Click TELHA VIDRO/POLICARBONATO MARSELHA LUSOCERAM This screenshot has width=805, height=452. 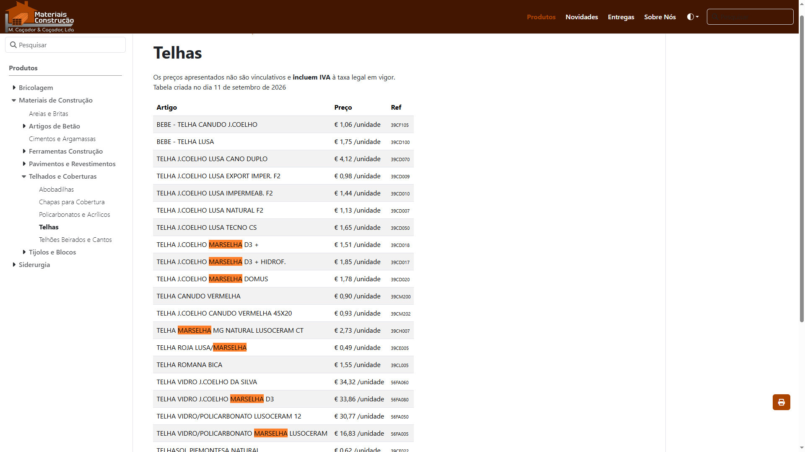point(242,433)
